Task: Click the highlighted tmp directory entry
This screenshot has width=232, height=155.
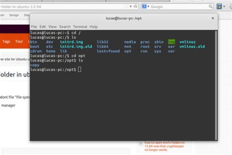Action: pos(171,42)
